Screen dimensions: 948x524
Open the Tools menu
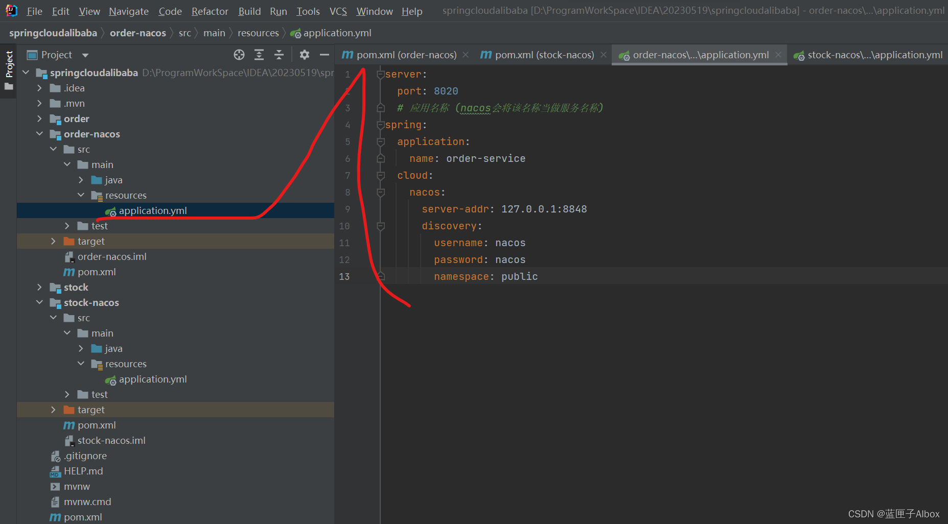[308, 11]
